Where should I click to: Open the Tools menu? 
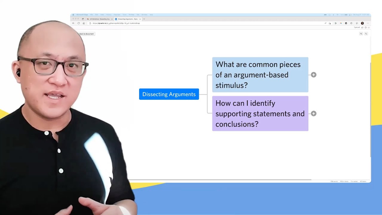(124, 15)
